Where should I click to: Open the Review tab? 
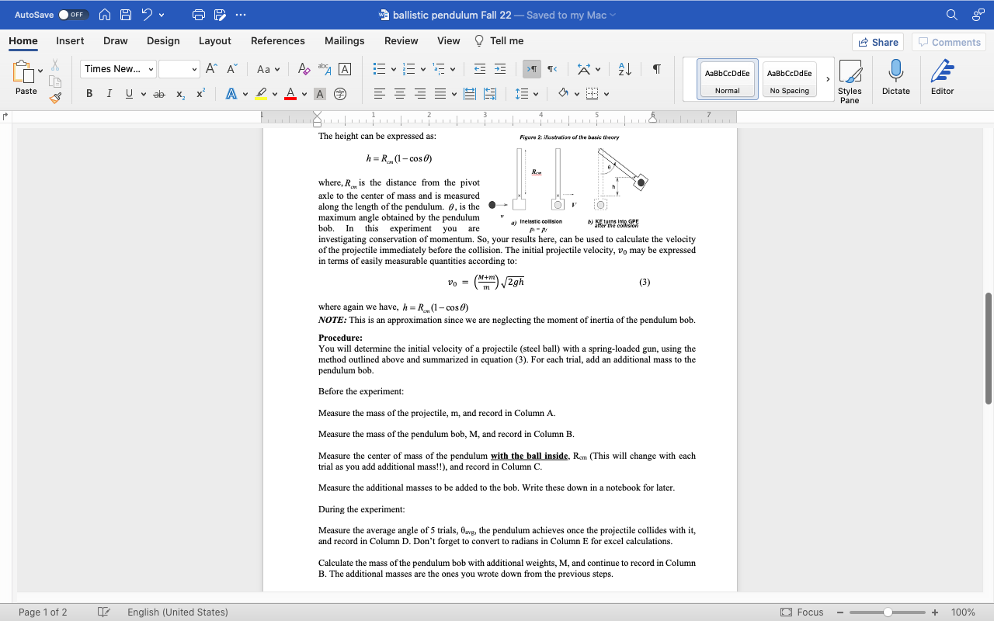[401, 40]
